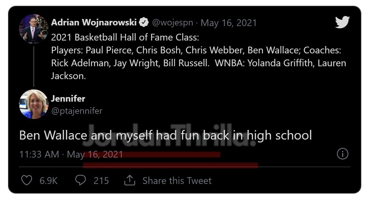Click the reply speech bubble icon
This screenshot has width=369, height=200.
pyautogui.click(x=81, y=180)
